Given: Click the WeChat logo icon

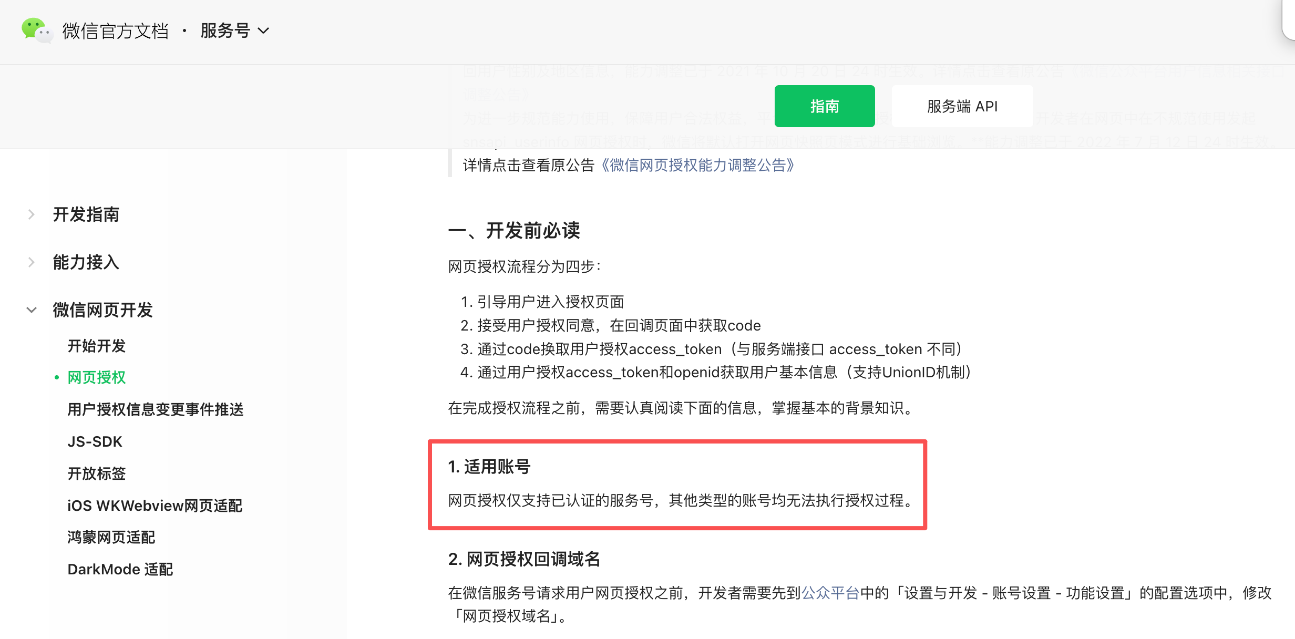Looking at the screenshot, I should 36,30.
